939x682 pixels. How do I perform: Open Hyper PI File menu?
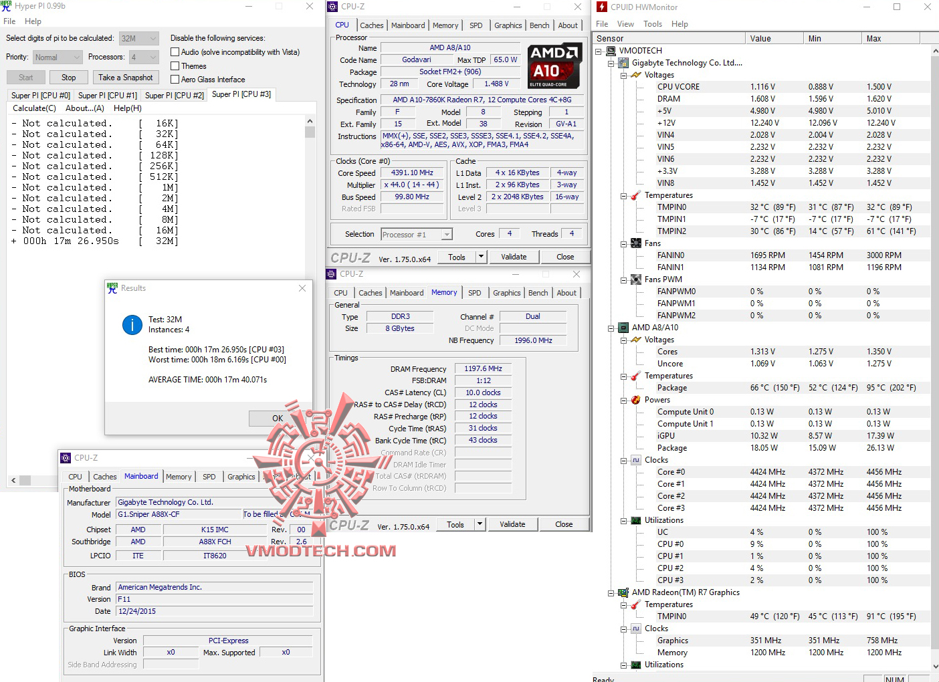9,21
